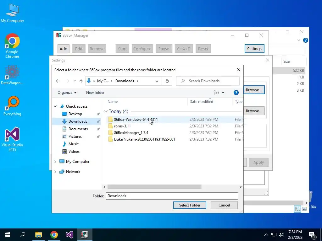Screen dimensions: 322x241
Task: Create a New folder
Action: click(95, 93)
